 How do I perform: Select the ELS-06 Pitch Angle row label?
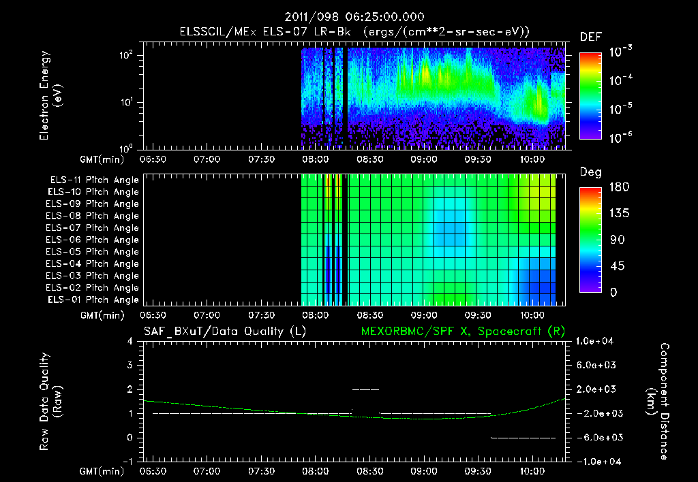pyautogui.click(x=93, y=240)
